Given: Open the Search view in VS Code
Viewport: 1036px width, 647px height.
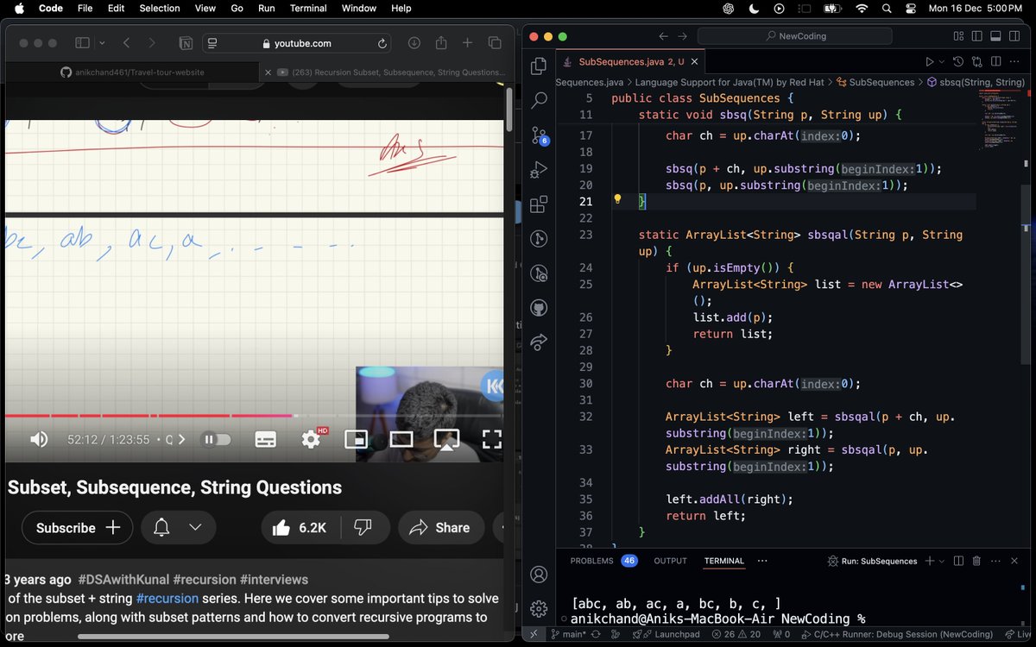Looking at the screenshot, I should [539, 100].
